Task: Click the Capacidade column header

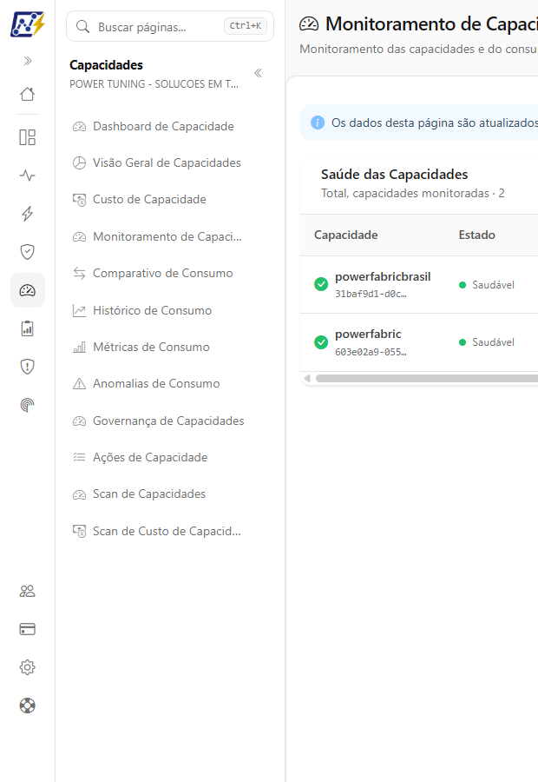Action: [x=345, y=235]
